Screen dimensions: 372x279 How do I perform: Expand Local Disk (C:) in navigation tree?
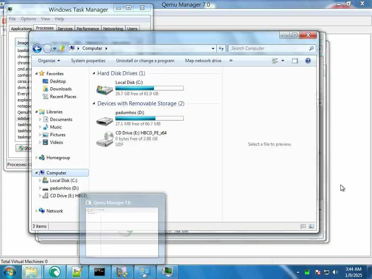coord(40,181)
